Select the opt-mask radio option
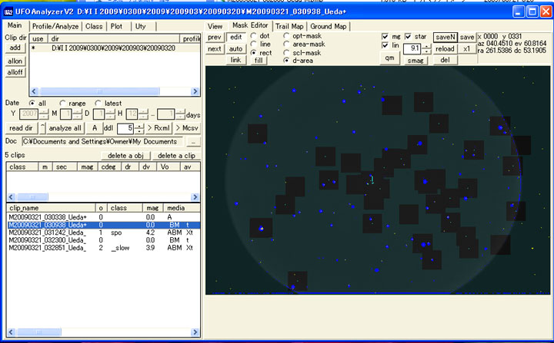 [287, 36]
